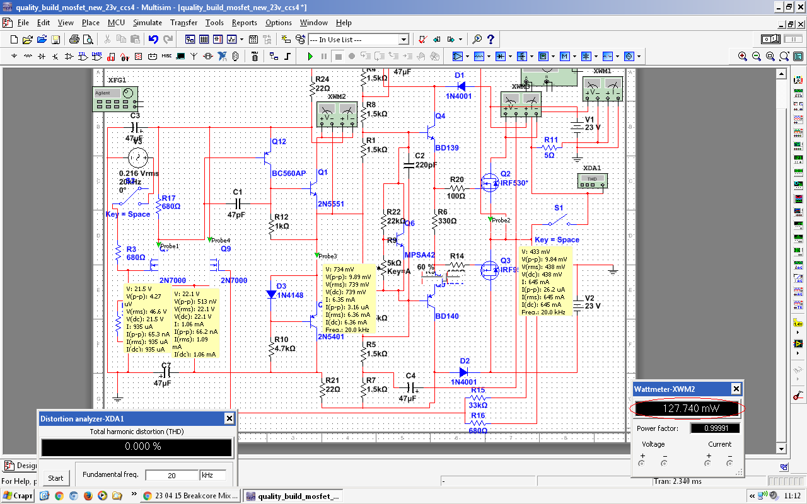Place a source component icon
807x504 pixels.
click(x=14, y=56)
